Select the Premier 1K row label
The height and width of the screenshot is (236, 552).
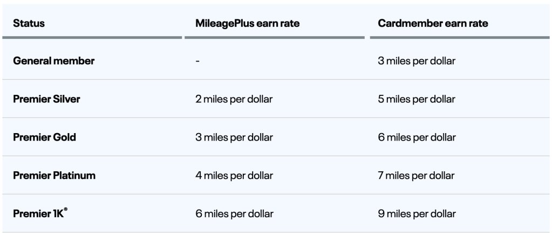pyautogui.click(x=38, y=213)
